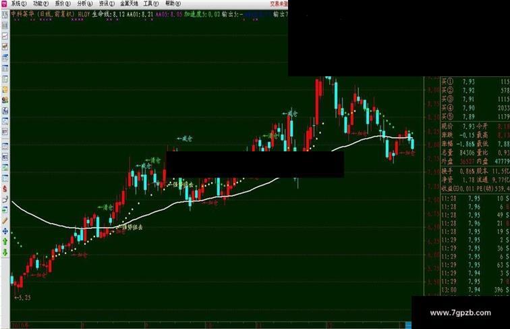Click the green down arrow icon

pos(5,253)
